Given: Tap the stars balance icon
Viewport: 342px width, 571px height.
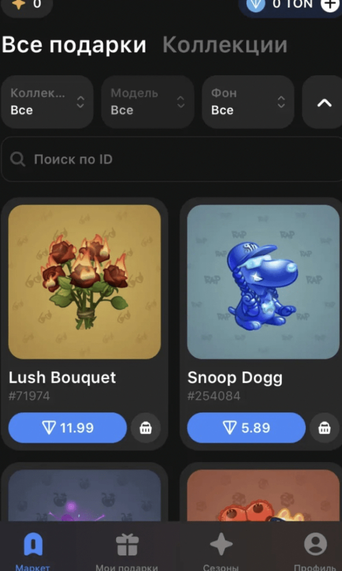Looking at the screenshot, I should click(x=18, y=5).
